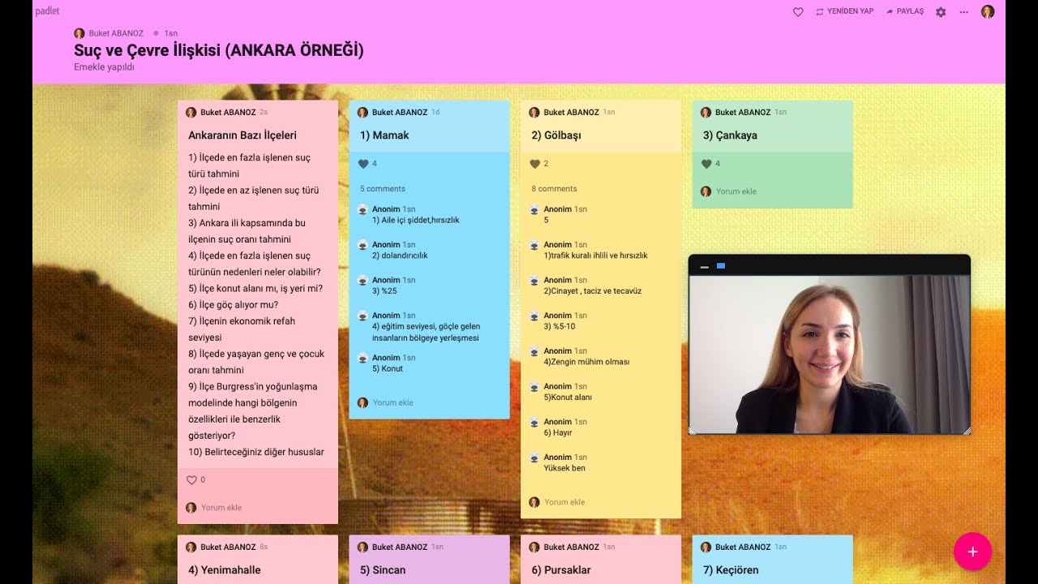Click the pink add post plus button
Viewport: 1038px width, 584px height.
point(973,552)
